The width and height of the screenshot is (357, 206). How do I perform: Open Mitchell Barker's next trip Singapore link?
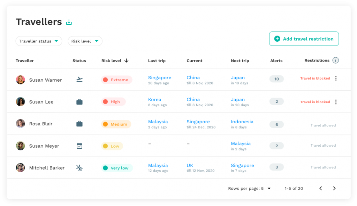[x=242, y=165]
